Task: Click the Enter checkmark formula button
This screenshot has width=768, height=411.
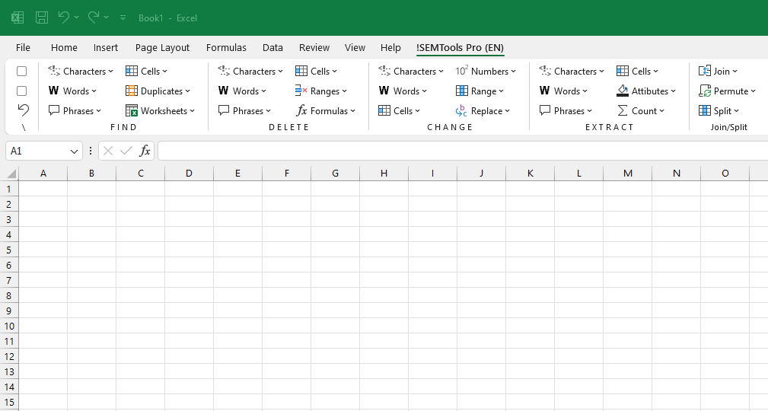Action: click(126, 151)
